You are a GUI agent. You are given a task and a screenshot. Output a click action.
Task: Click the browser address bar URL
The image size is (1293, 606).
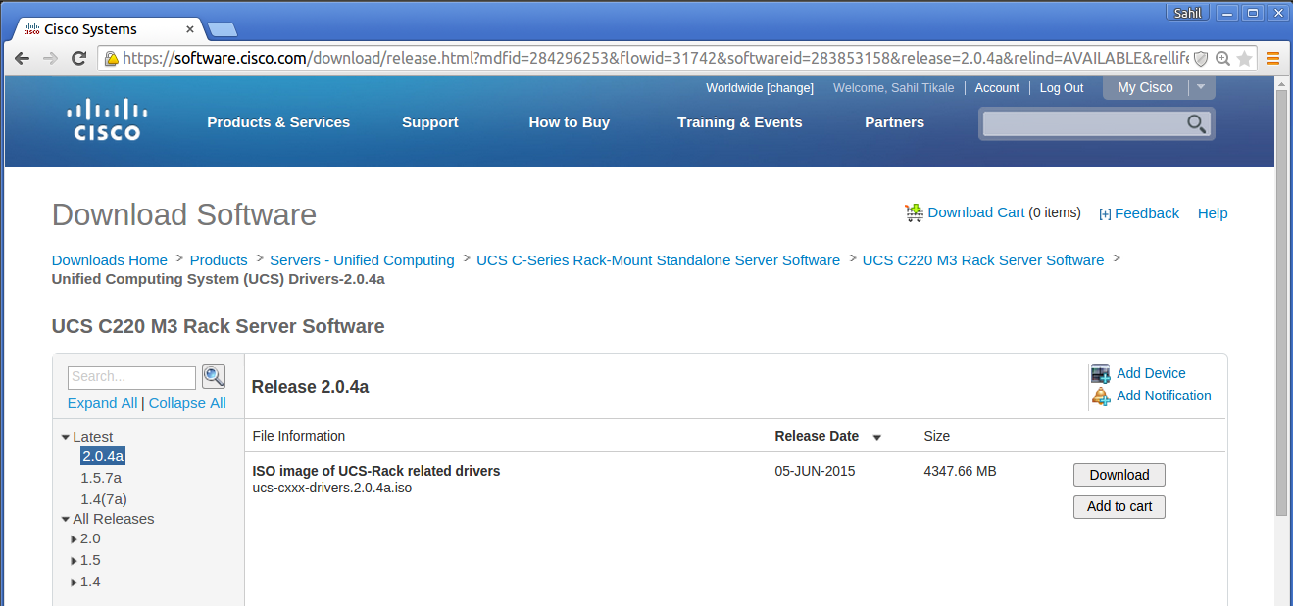[655, 59]
